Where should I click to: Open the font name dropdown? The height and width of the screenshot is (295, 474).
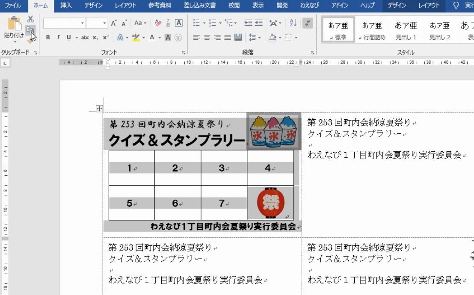pos(82,22)
